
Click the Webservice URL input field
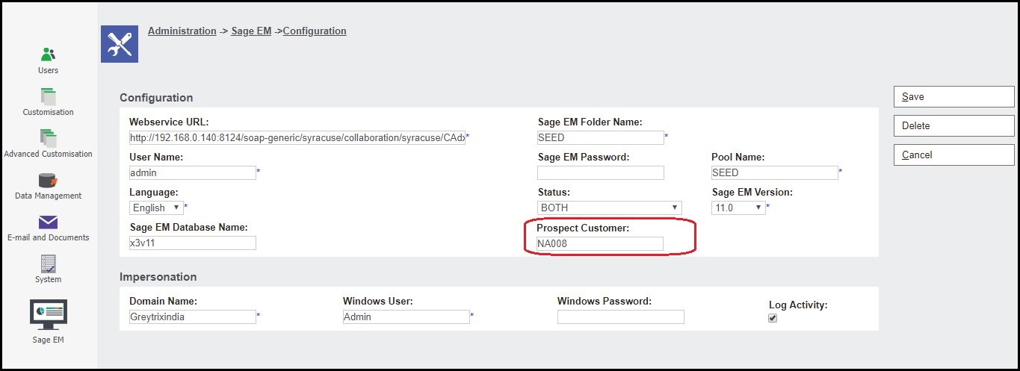tap(297, 137)
